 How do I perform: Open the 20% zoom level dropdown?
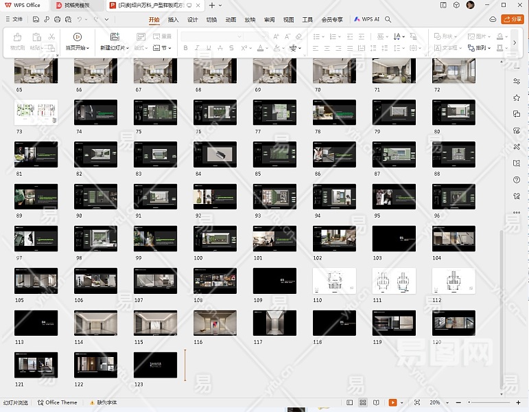(x=439, y=402)
